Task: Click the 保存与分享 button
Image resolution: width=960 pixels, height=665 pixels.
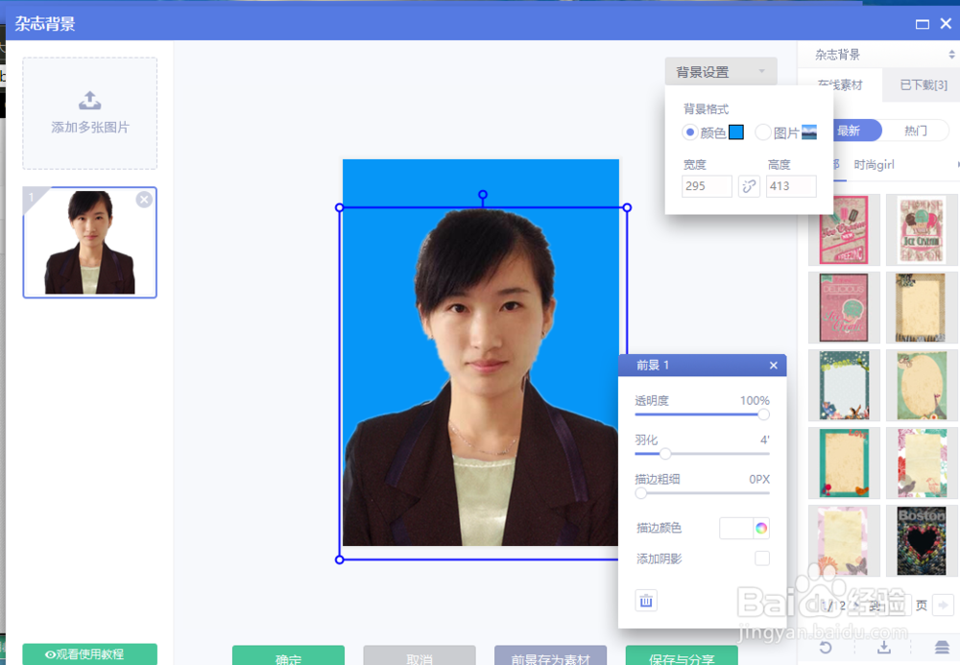Action: pyautogui.click(x=682, y=655)
